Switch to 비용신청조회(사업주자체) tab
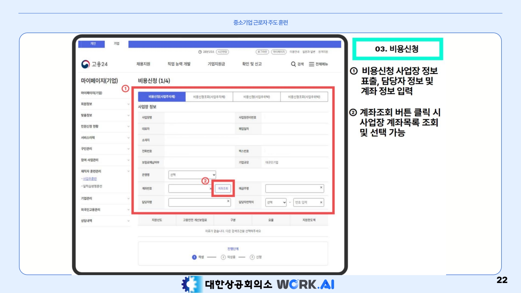This screenshot has height=293, width=521. click(x=209, y=97)
